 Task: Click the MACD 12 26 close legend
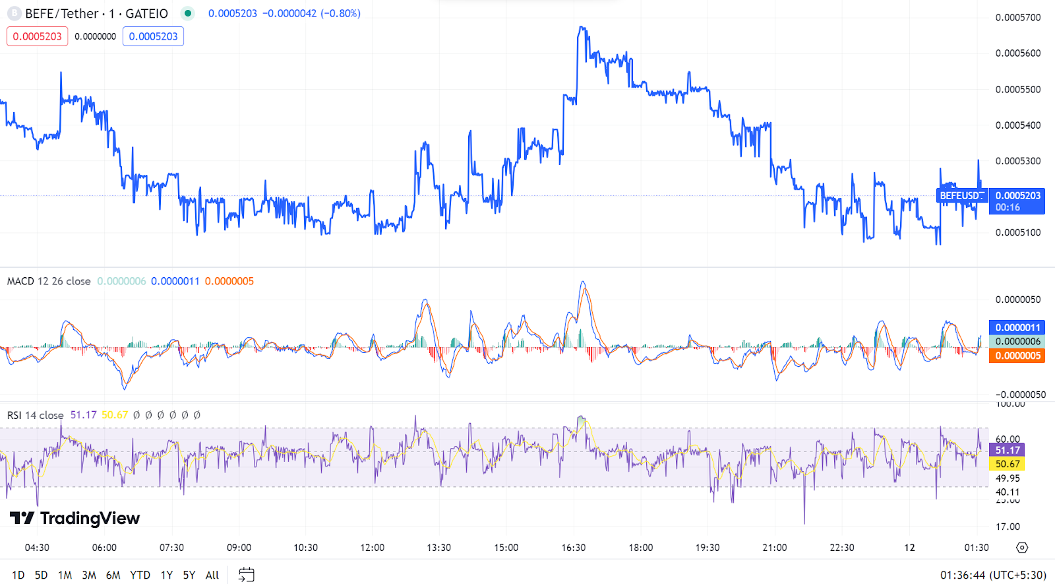(x=49, y=281)
